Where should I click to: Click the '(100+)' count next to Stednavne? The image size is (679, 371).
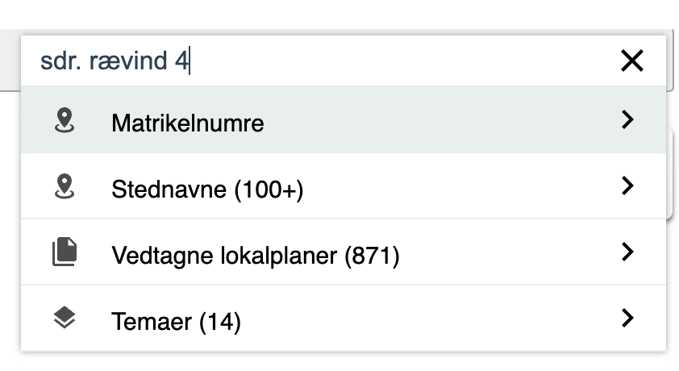[x=269, y=190]
